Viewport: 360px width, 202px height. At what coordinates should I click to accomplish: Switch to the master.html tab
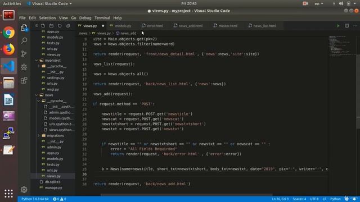227,26
